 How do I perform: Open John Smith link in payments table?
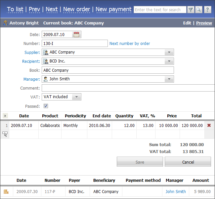tap(176, 191)
